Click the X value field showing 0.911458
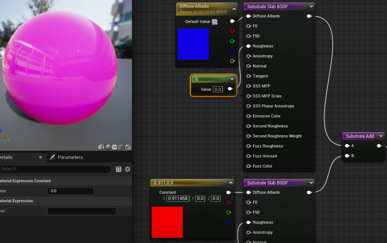The height and width of the screenshot is (243, 387). [178, 198]
